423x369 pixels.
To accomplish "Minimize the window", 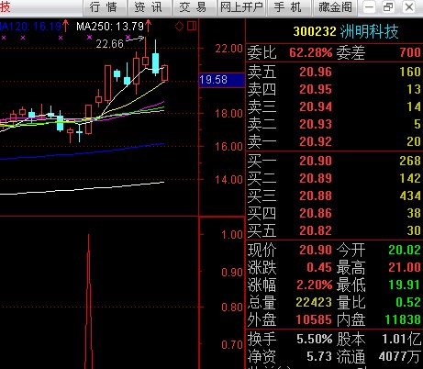I will point(369,7).
